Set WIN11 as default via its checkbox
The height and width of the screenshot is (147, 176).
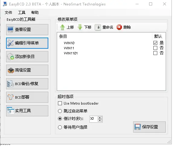pyautogui.click(x=155, y=48)
